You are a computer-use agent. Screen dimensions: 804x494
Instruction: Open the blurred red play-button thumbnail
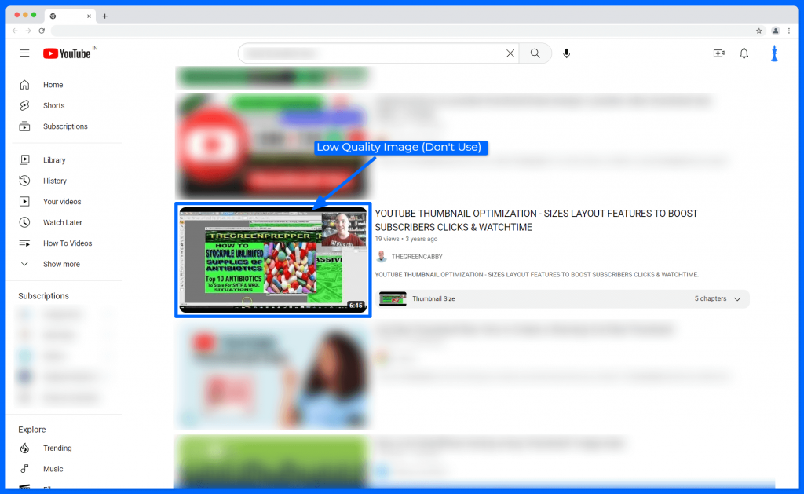tap(272, 147)
